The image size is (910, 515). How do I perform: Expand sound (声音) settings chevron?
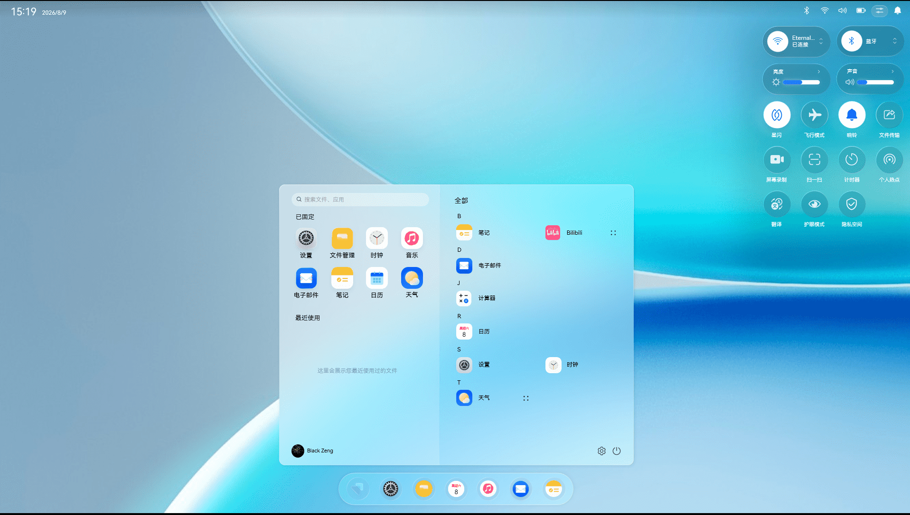[893, 72]
